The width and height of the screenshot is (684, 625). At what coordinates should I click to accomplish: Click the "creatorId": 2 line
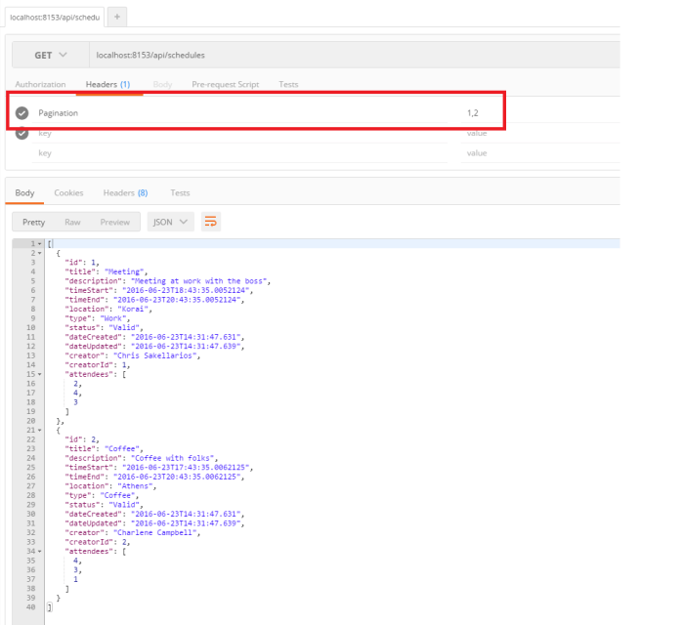click(x=97, y=542)
